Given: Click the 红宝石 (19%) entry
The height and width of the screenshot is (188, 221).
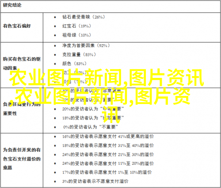Looking at the screenshot, I should tap(76, 26).
